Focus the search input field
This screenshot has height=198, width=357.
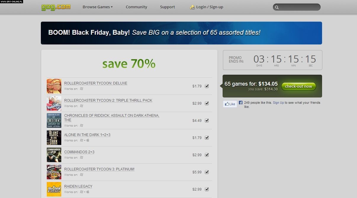[299, 7]
